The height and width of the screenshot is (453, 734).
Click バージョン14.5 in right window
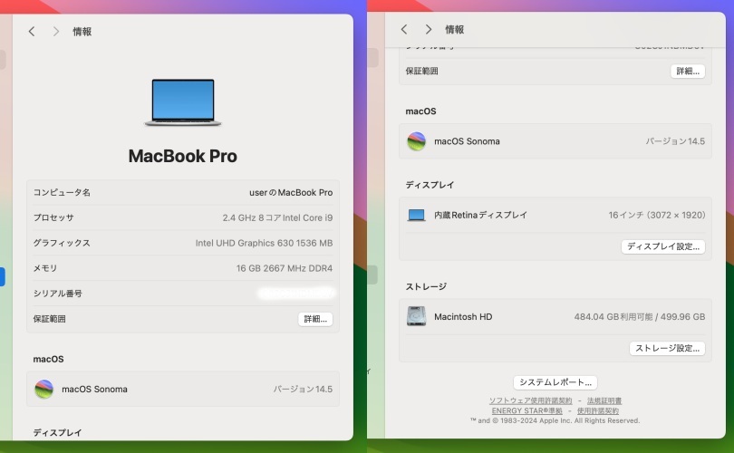[675, 140]
